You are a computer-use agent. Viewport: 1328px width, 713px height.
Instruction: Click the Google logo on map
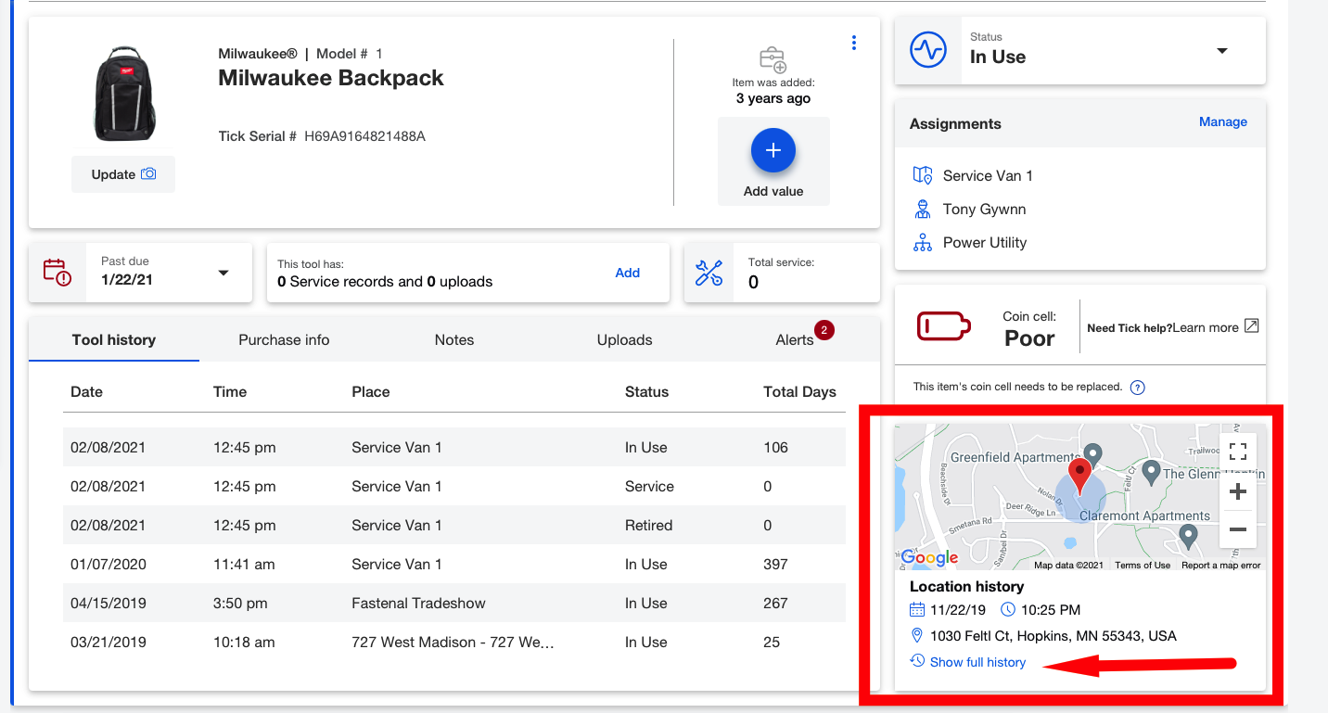(928, 558)
